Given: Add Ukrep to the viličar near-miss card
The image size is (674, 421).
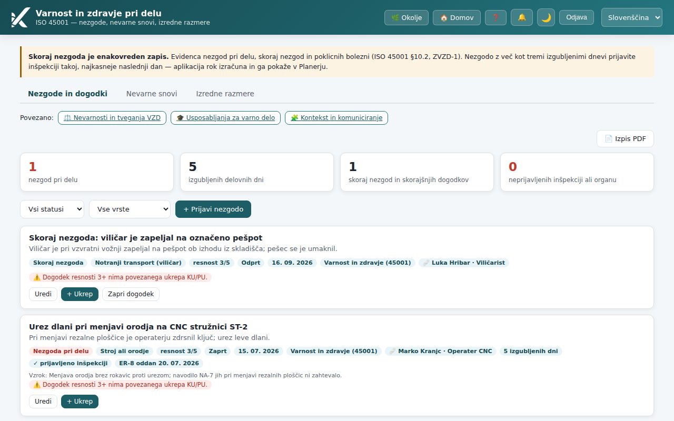Looking at the screenshot, I should tap(80, 294).
